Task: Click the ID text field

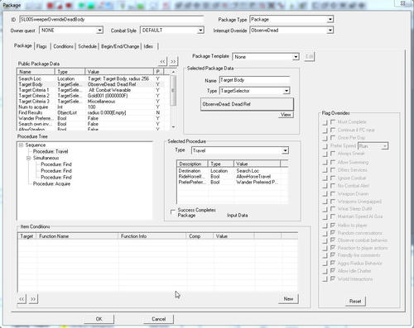Action: click(112, 20)
